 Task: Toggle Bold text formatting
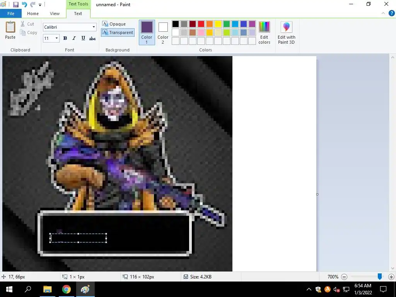click(65, 38)
